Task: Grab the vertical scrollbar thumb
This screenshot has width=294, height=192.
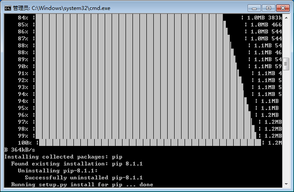Action: point(286,64)
